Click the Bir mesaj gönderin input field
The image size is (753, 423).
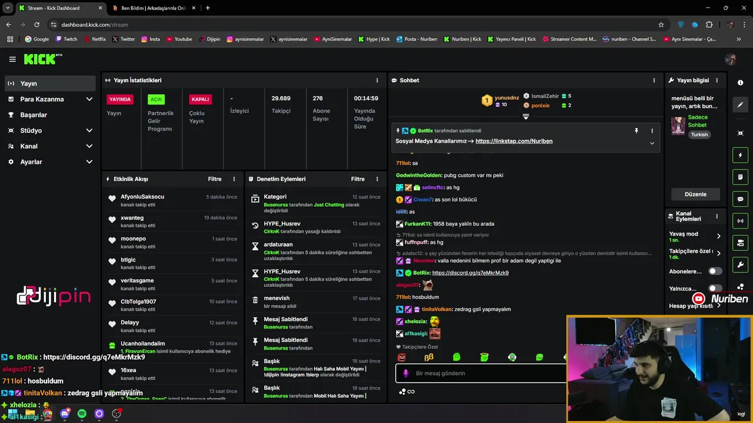pyautogui.click(x=481, y=374)
